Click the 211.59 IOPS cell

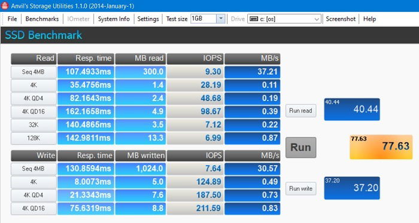(x=195, y=209)
